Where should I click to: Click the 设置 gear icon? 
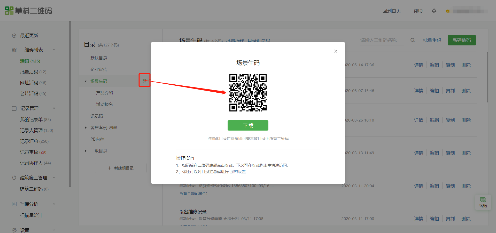pyautogui.click(x=14, y=230)
